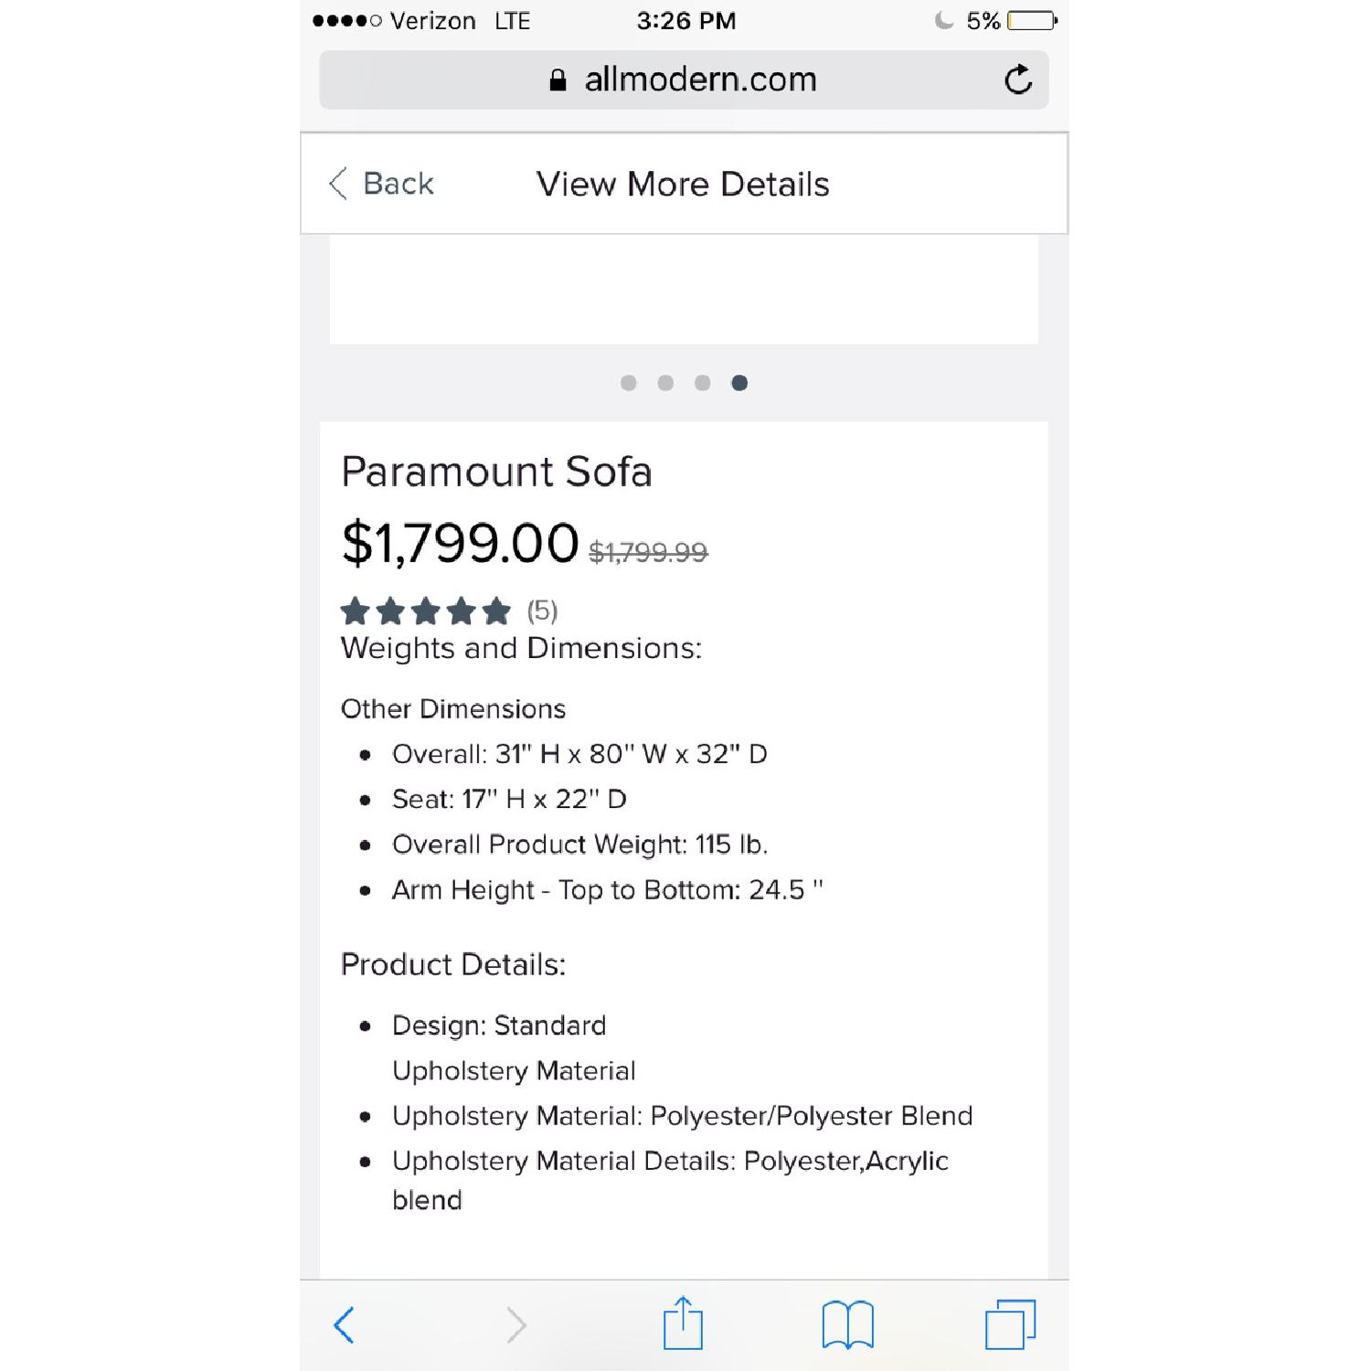Tap the browser back arrow in bottom toolbar
Viewport: 1371px width, 1371px height.
[x=344, y=1324]
